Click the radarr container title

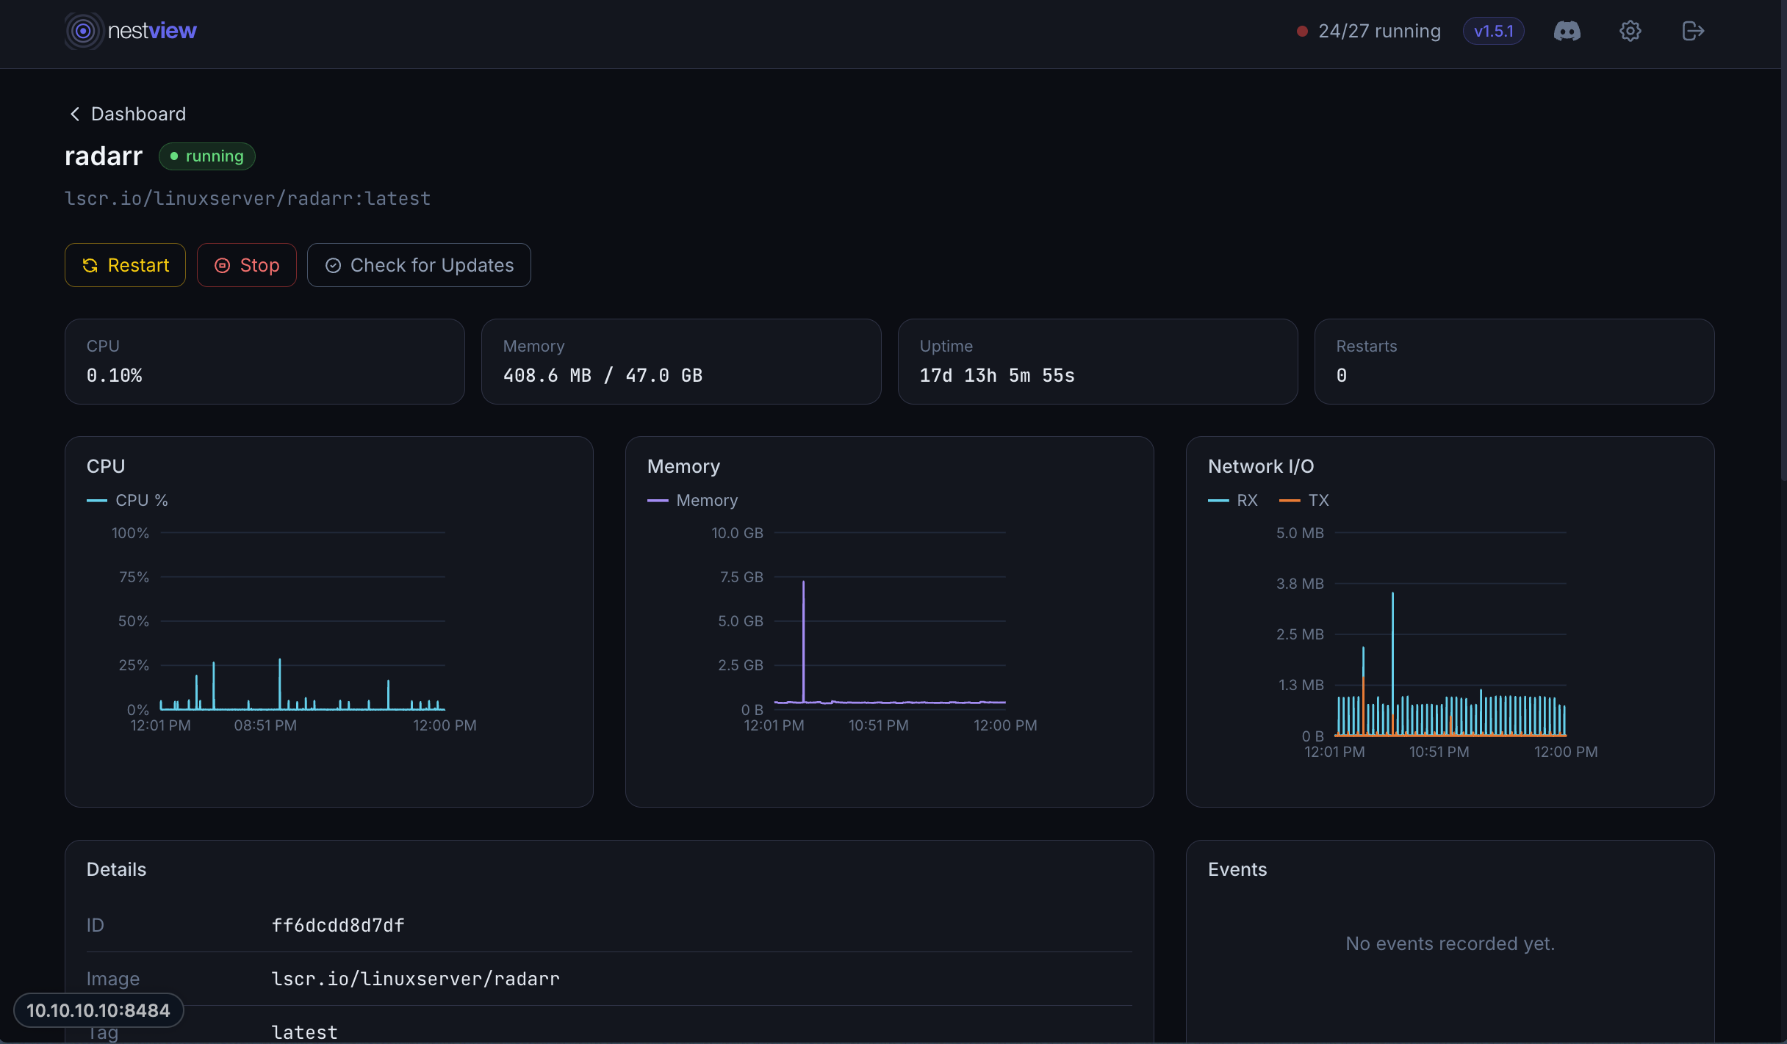click(104, 156)
